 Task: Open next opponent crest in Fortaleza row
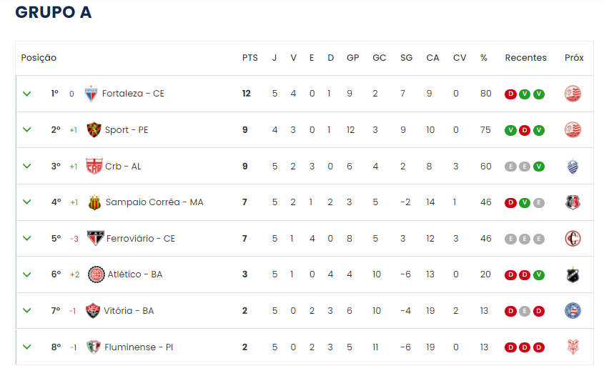pos(573,94)
